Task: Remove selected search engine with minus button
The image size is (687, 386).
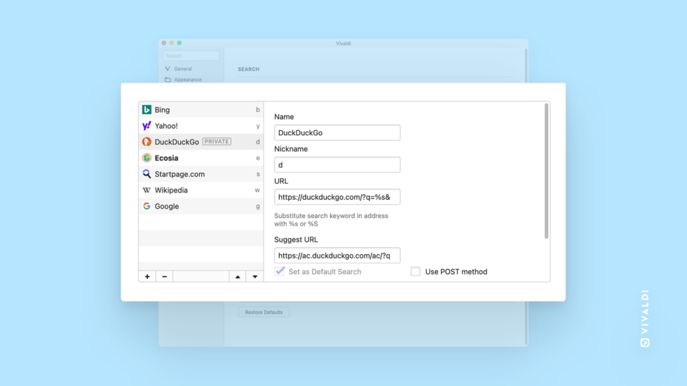Action: point(164,277)
